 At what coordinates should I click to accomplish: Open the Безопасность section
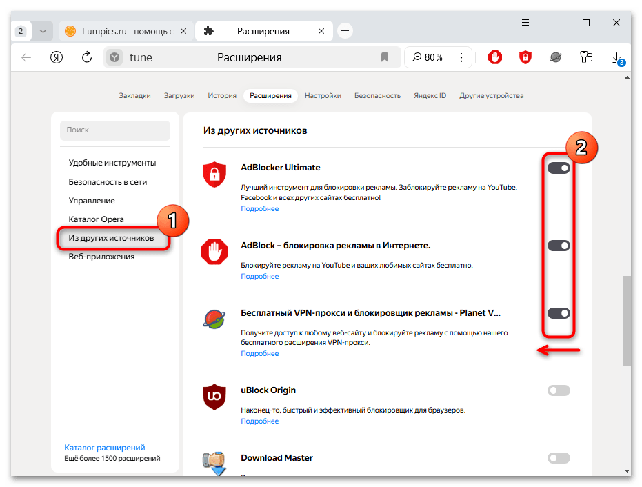[x=377, y=95]
